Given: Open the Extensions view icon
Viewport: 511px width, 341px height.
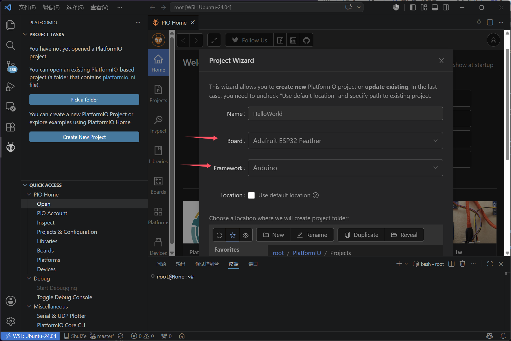Looking at the screenshot, I should (x=11, y=127).
